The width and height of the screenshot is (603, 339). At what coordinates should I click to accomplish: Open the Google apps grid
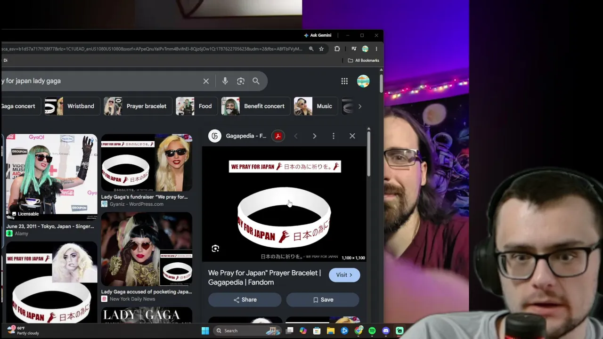[x=344, y=81]
